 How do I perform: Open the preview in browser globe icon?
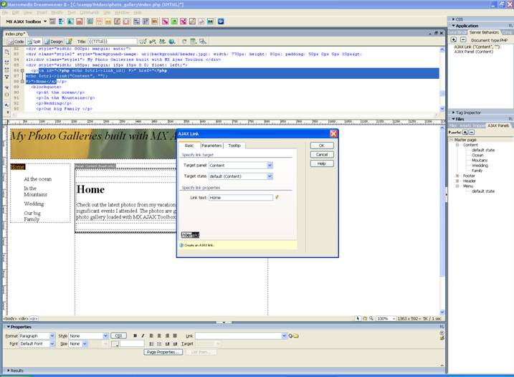(x=172, y=42)
